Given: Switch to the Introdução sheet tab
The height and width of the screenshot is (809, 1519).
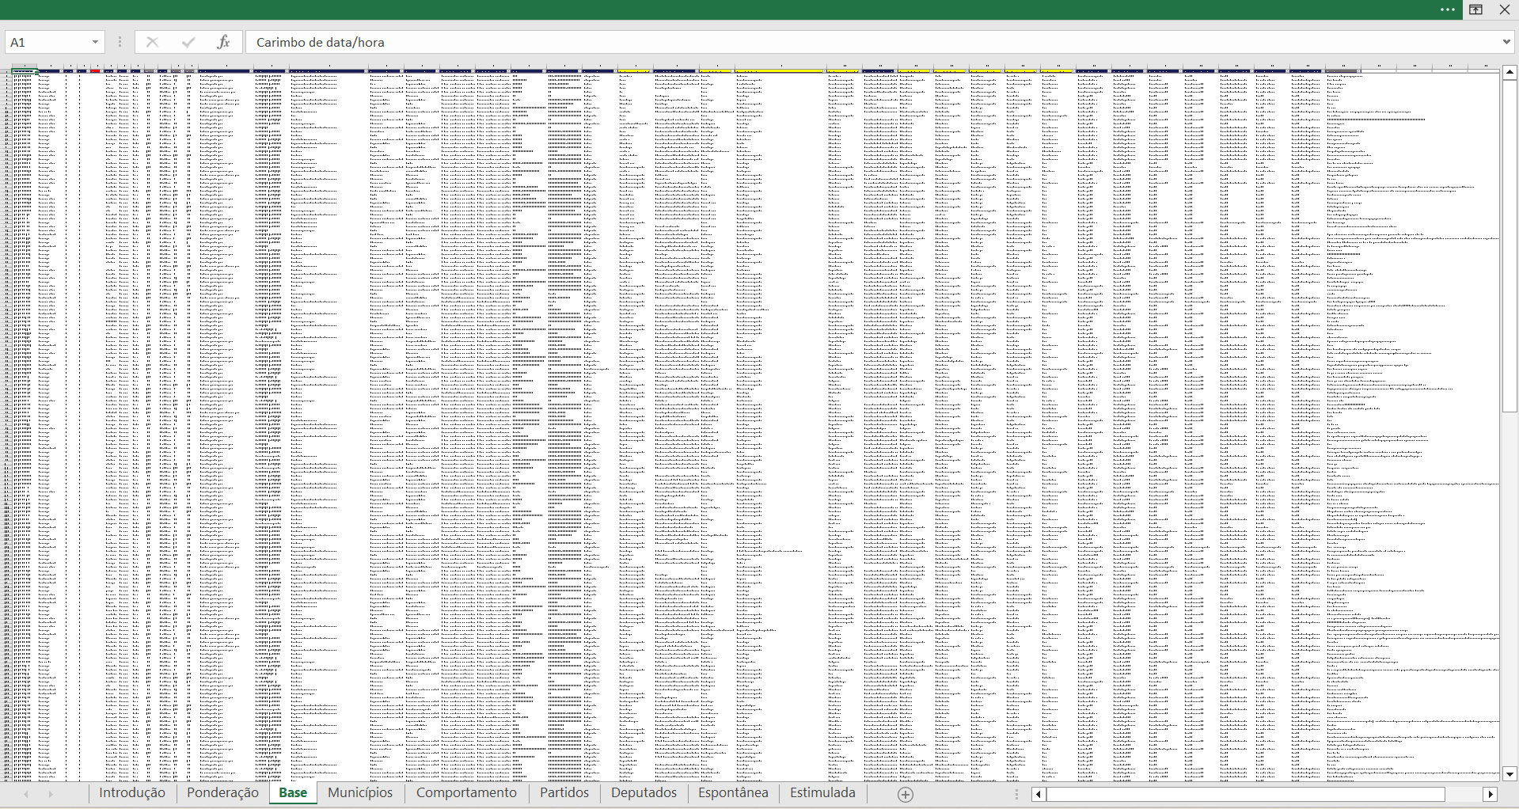Looking at the screenshot, I should click(x=132, y=792).
